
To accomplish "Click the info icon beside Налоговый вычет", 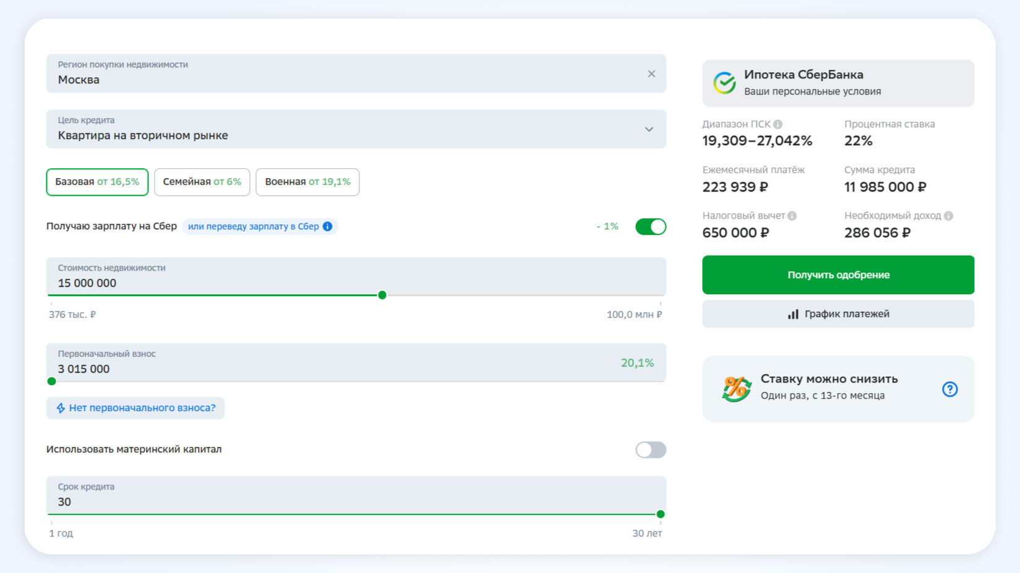I will pos(792,216).
